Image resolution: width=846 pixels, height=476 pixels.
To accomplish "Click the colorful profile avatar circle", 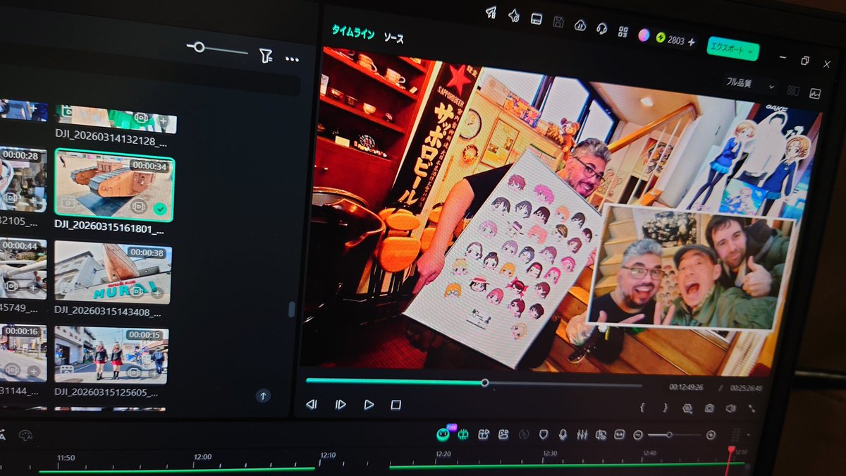I will click(x=644, y=35).
